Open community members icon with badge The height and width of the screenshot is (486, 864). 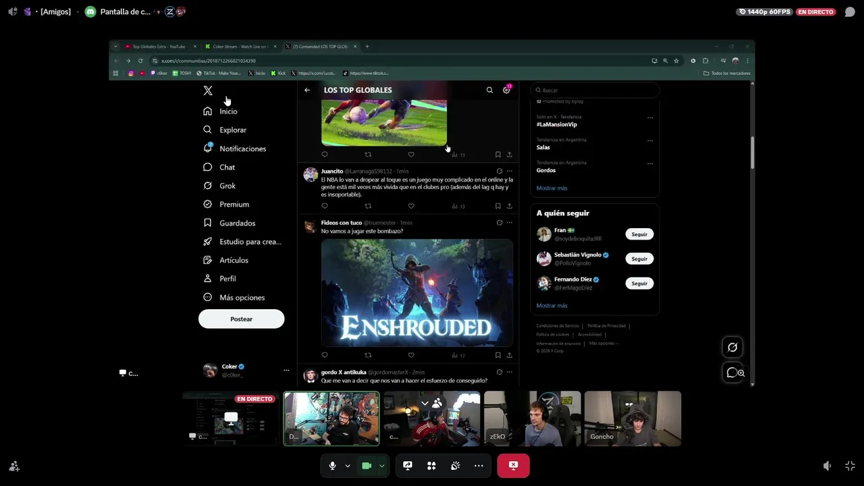click(x=506, y=89)
